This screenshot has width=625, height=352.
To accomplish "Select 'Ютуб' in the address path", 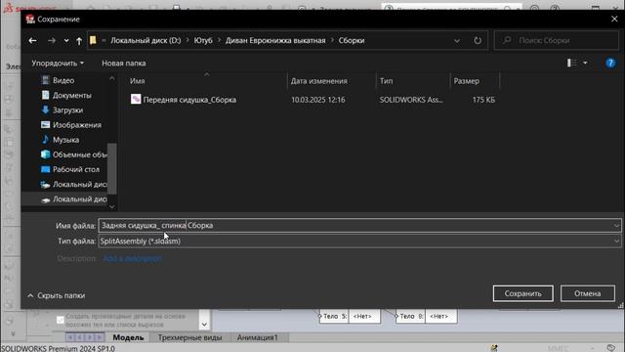I will [x=203, y=40].
